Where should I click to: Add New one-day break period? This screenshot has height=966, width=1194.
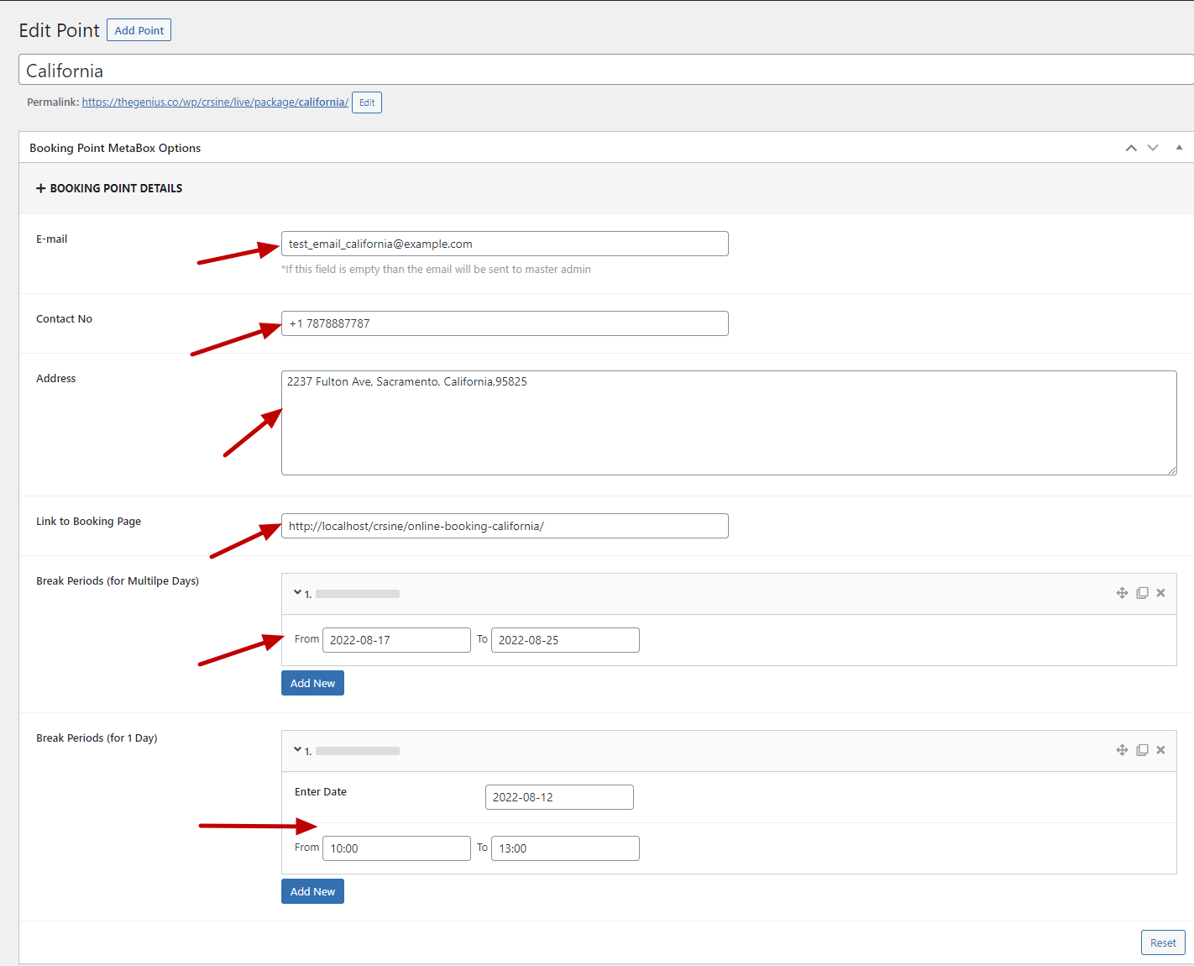click(312, 891)
